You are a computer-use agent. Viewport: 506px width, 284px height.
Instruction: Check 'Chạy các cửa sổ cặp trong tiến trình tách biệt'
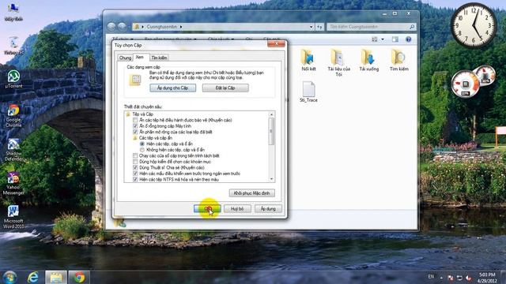(135, 156)
